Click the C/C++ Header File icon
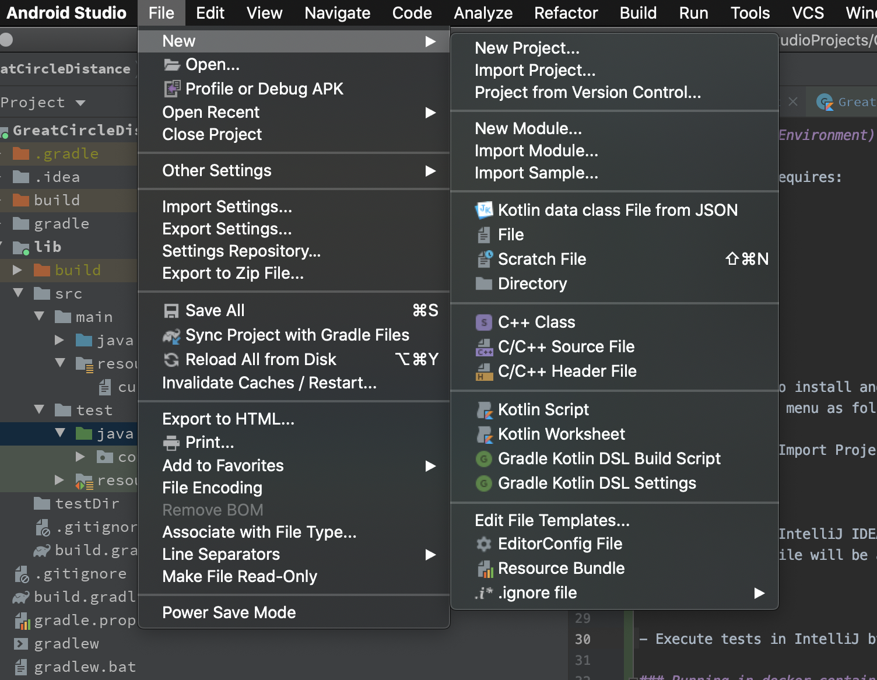The height and width of the screenshot is (680, 877). tap(484, 371)
